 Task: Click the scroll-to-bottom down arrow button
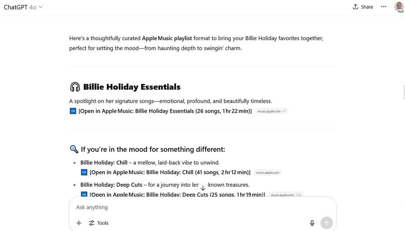coord(203,188)
